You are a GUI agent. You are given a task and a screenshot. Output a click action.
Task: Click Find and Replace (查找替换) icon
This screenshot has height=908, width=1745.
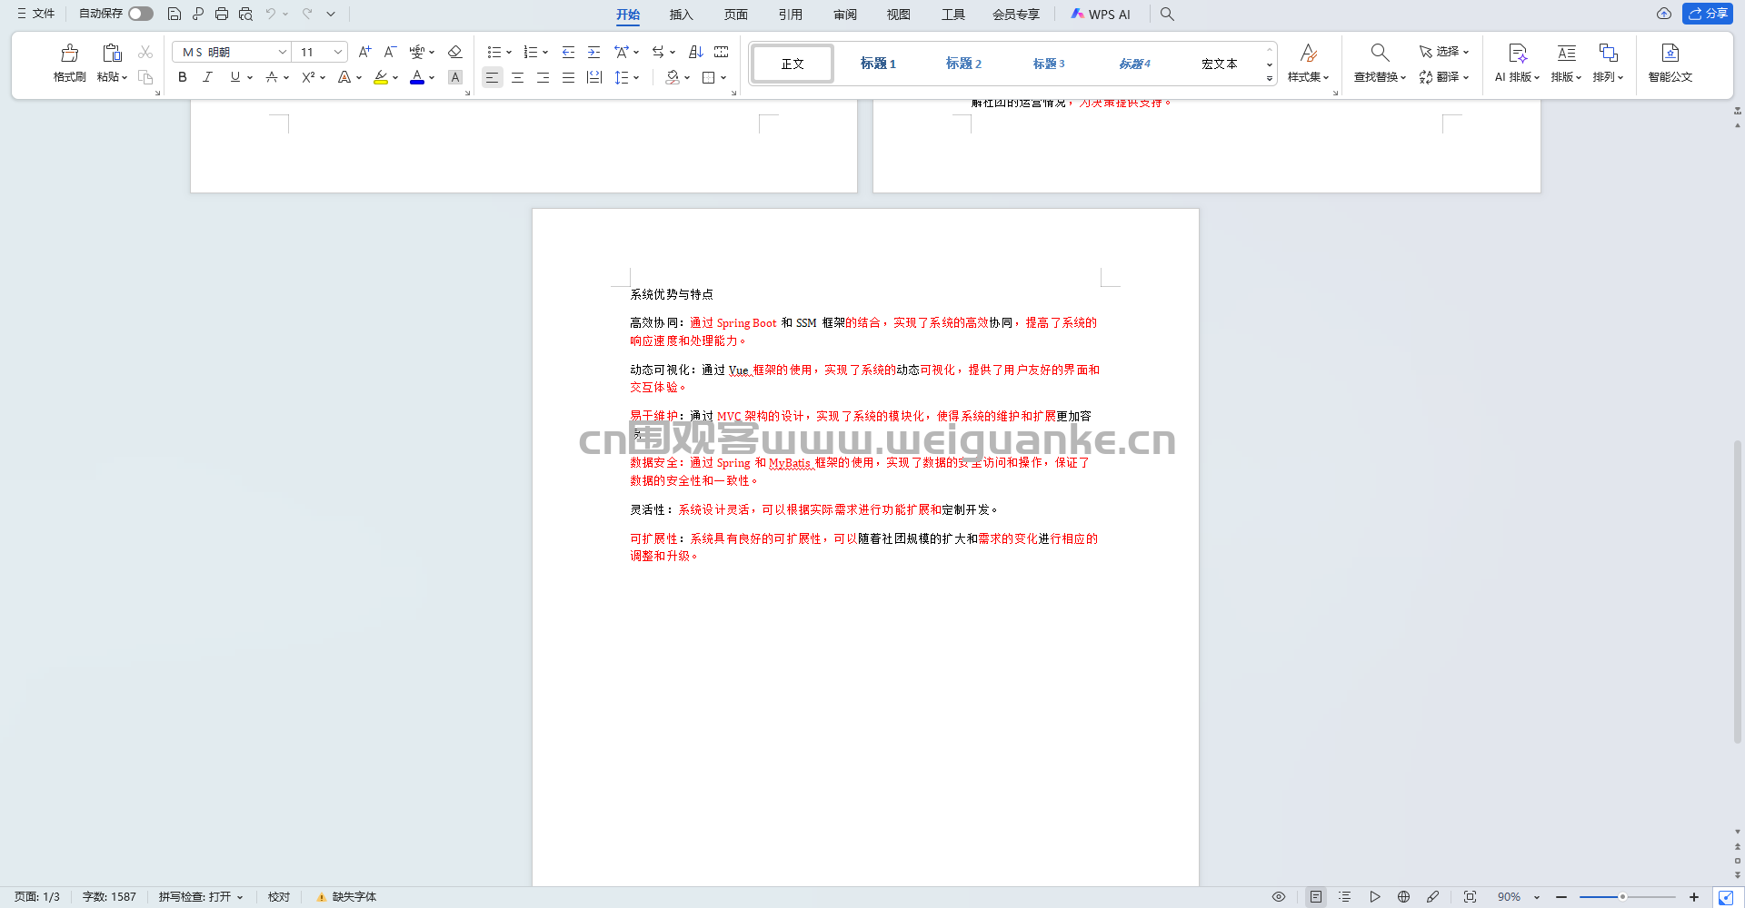click(x=1379, y=53)
